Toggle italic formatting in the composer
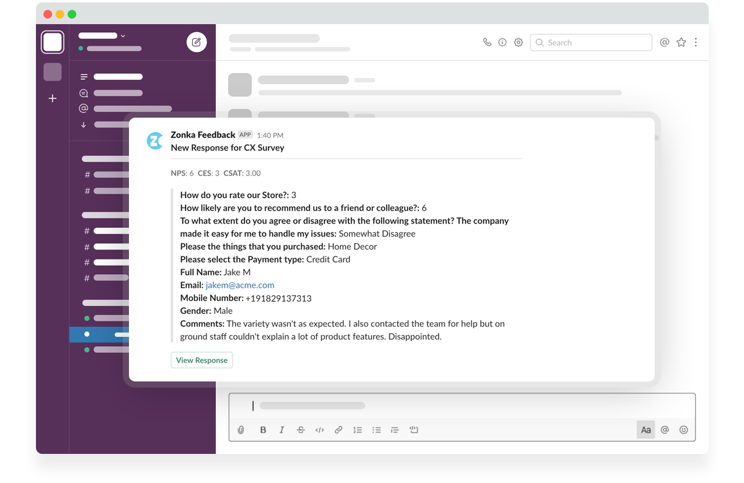744x483 pixels. click(281, 429)
